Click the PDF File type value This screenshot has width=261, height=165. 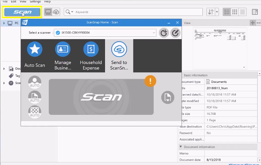point(212,107)
